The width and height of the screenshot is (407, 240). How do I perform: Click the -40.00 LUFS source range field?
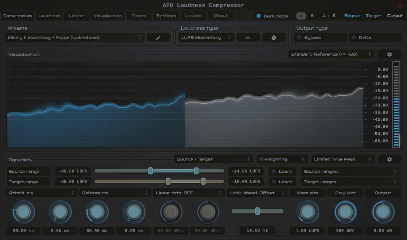click(x=73, y=171)
